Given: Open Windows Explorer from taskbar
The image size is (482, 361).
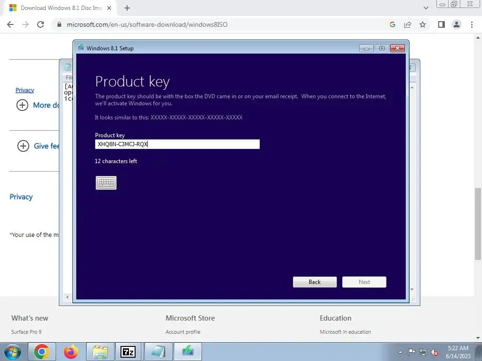Looking at the screenshot, I should tap(100, 352).
